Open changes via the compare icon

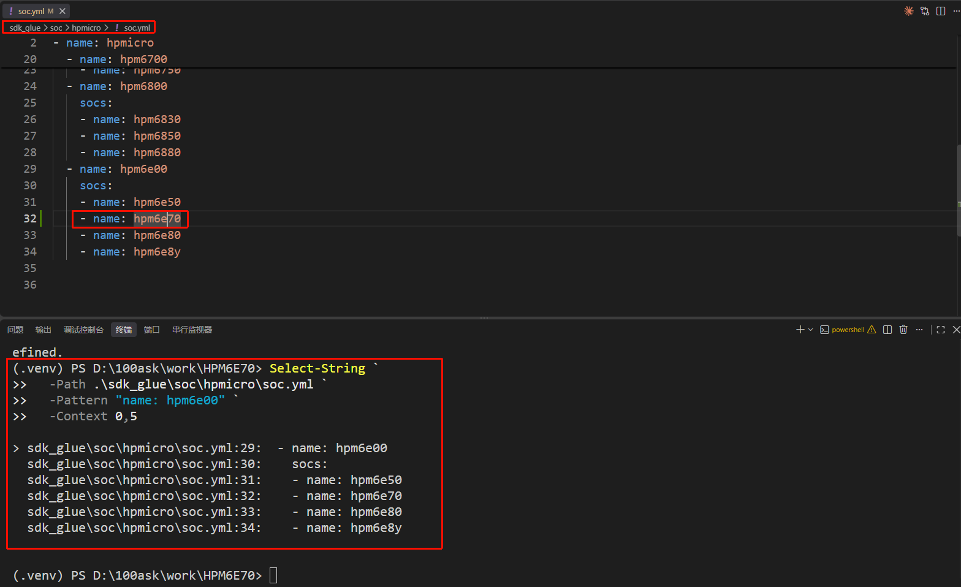925,11
